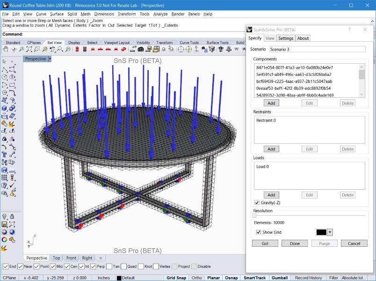Select the Polyline tool

click(x=4, y=70)
